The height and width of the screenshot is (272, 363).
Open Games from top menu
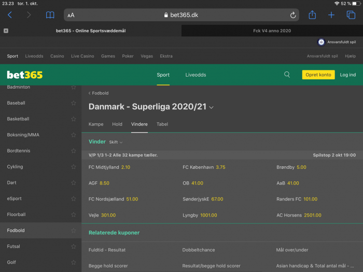tap(108, 56)
